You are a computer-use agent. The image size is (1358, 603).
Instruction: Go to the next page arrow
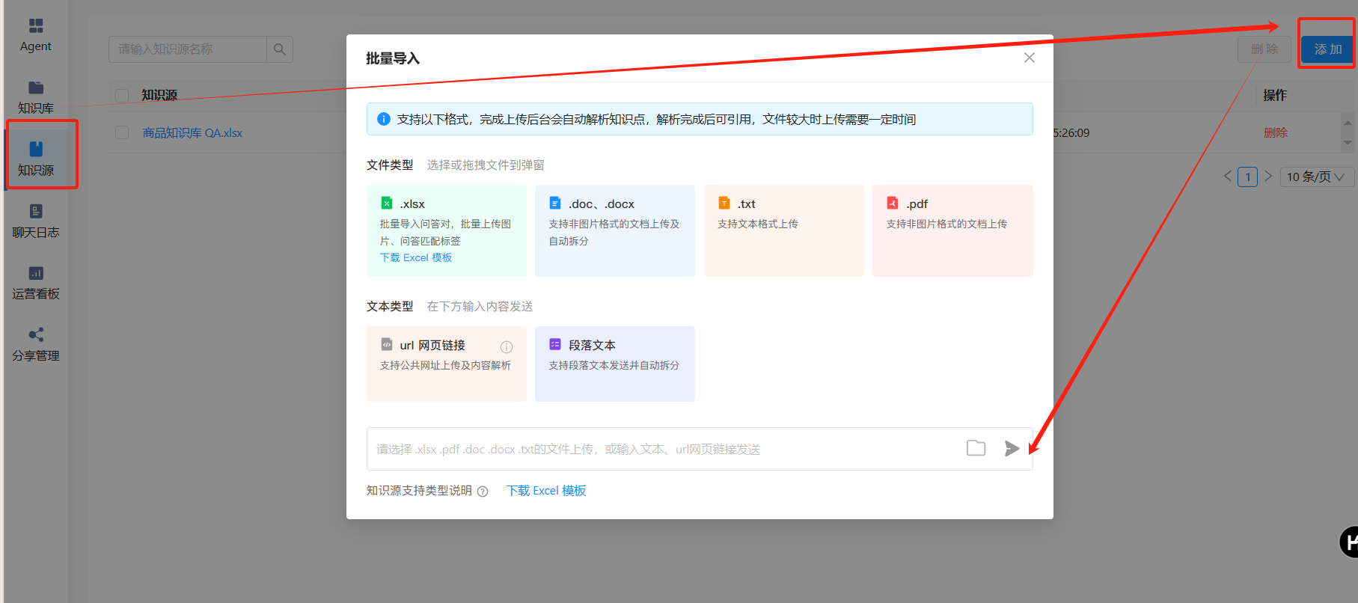tap(1268, 177)
